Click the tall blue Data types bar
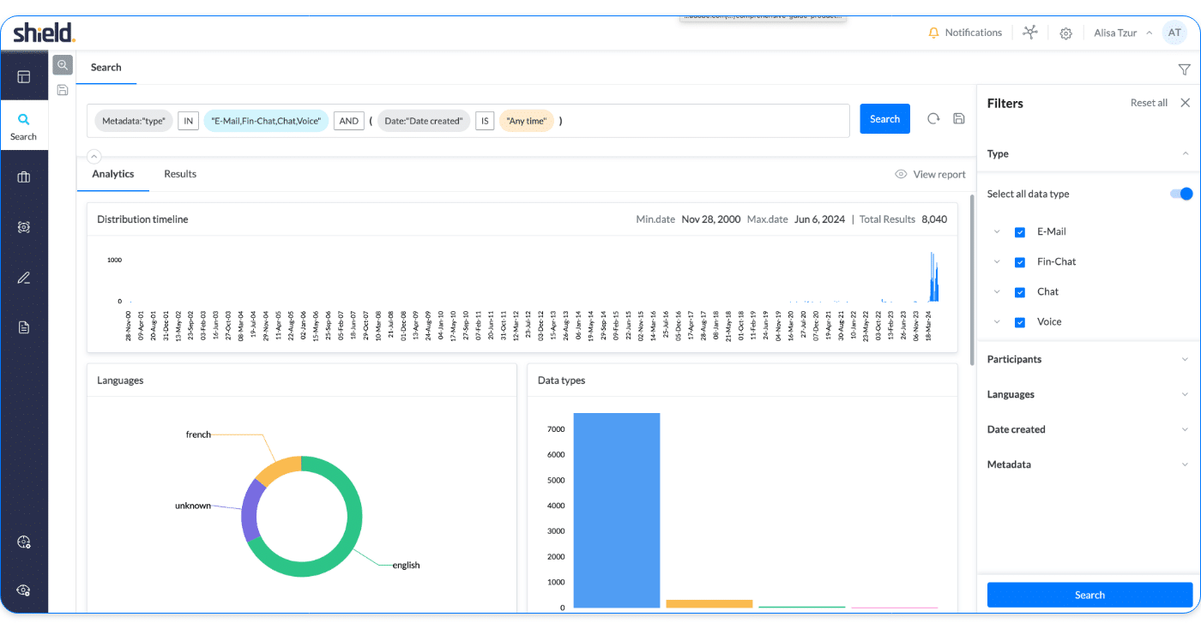Screen dimensions: 1201x629 (x=617, y=511)
